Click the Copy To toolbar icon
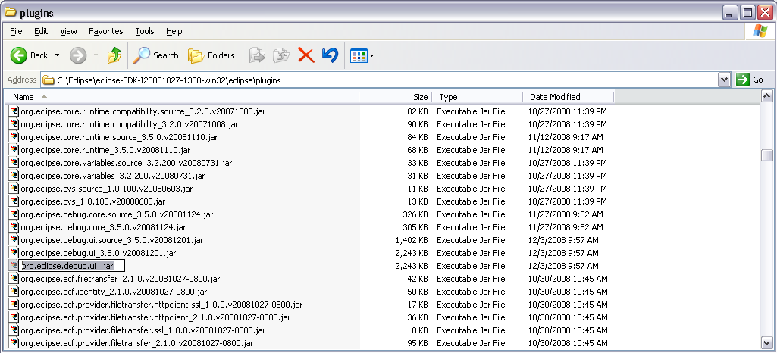 281,55
